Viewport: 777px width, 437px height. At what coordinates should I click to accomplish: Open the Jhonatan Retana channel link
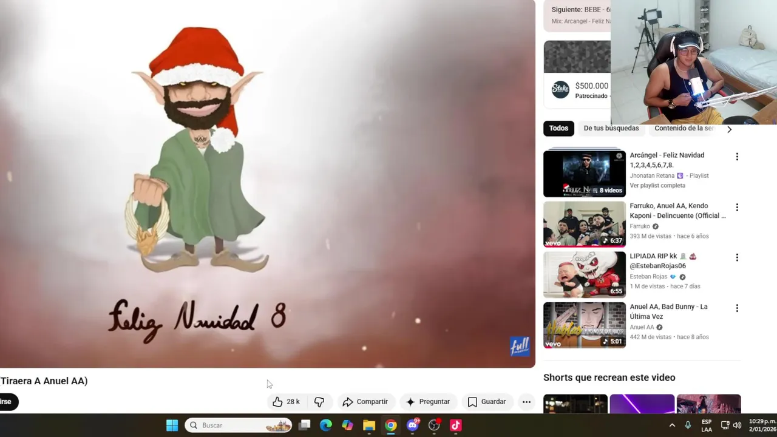[652, 176]
